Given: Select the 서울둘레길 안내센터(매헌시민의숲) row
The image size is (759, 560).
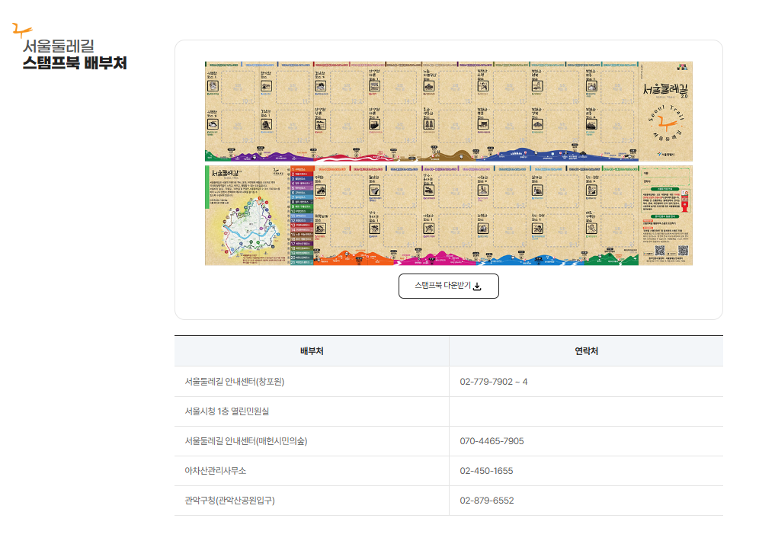Looking at the screenshot, I should point(449,441).
